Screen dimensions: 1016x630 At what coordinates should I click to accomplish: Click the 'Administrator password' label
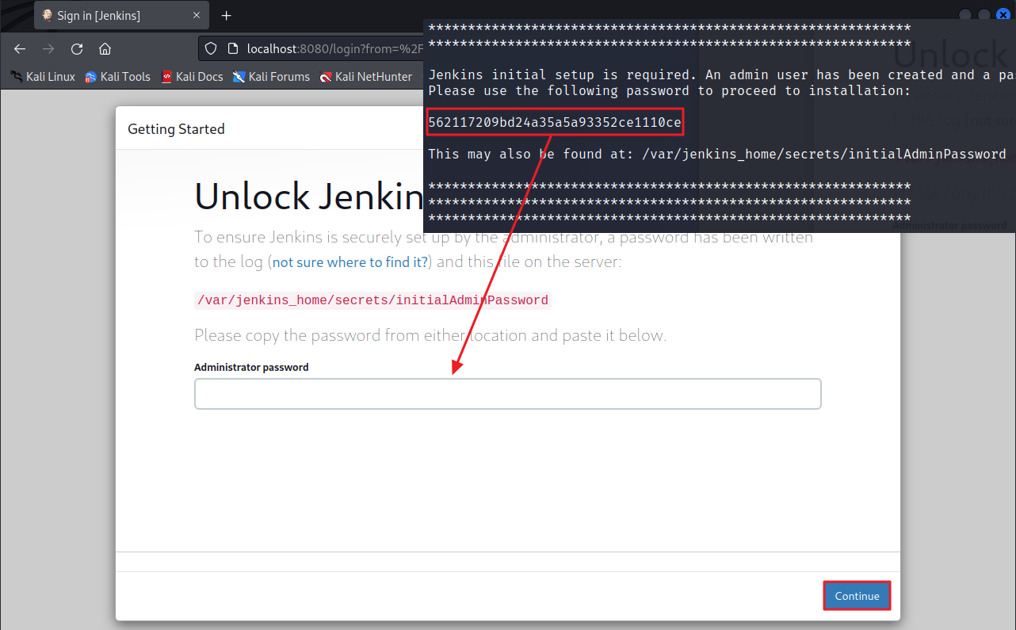[x=251, y=367]
